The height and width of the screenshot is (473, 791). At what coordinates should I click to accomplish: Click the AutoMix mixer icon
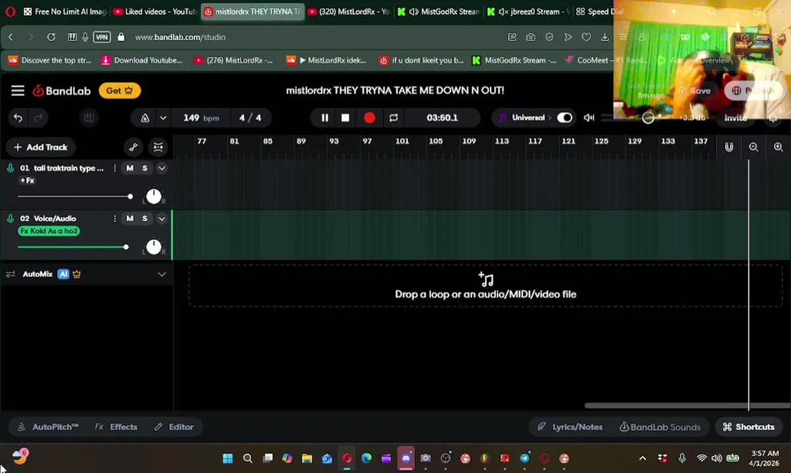pyautogui.click(x=11, y=274)
